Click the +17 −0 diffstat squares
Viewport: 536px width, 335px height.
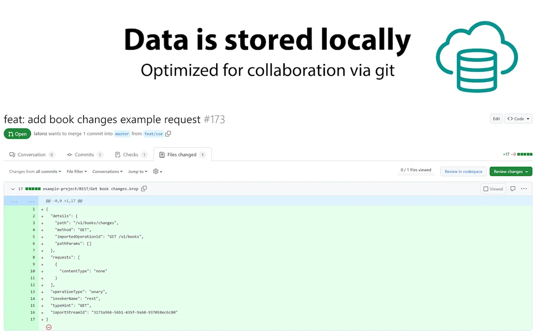[524, 154]
